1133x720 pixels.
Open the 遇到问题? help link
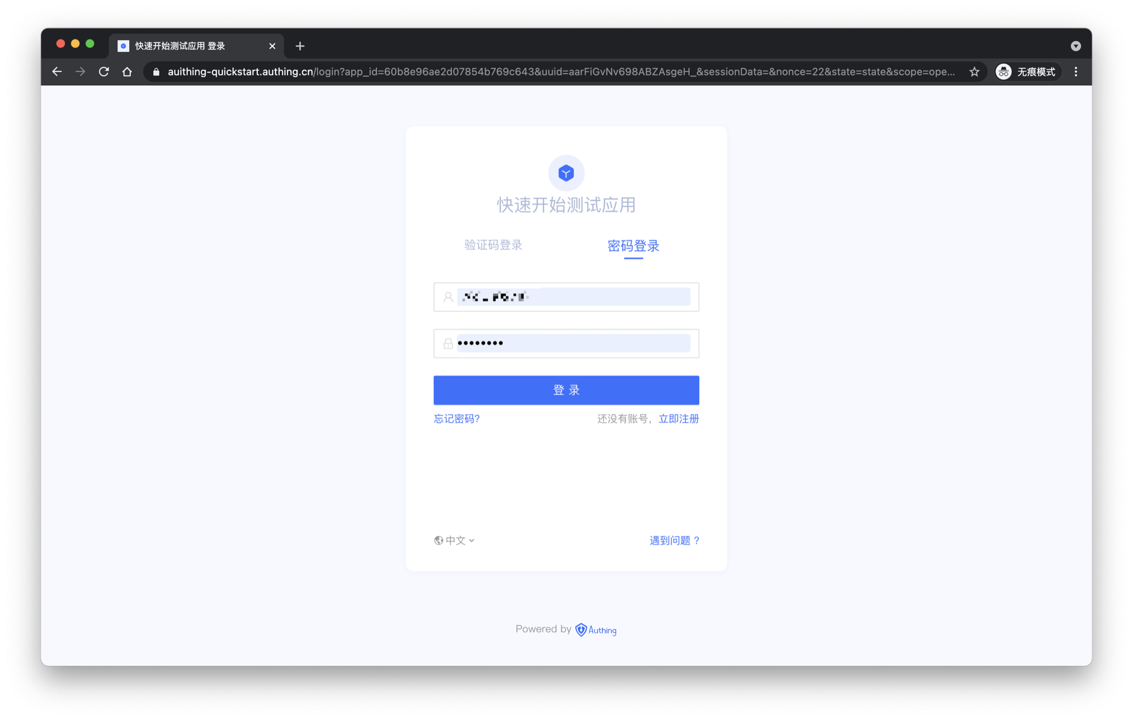click(674, 540)
